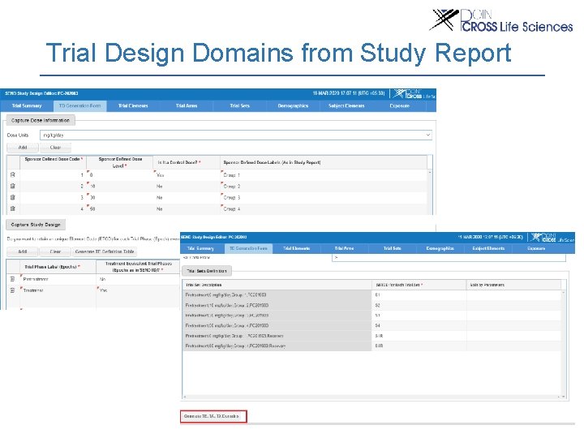Image resolution: width=584 pixels, height=438 pixels.
Task: Click PointCross logo in trial sets window header
Action: click(552, 238)
